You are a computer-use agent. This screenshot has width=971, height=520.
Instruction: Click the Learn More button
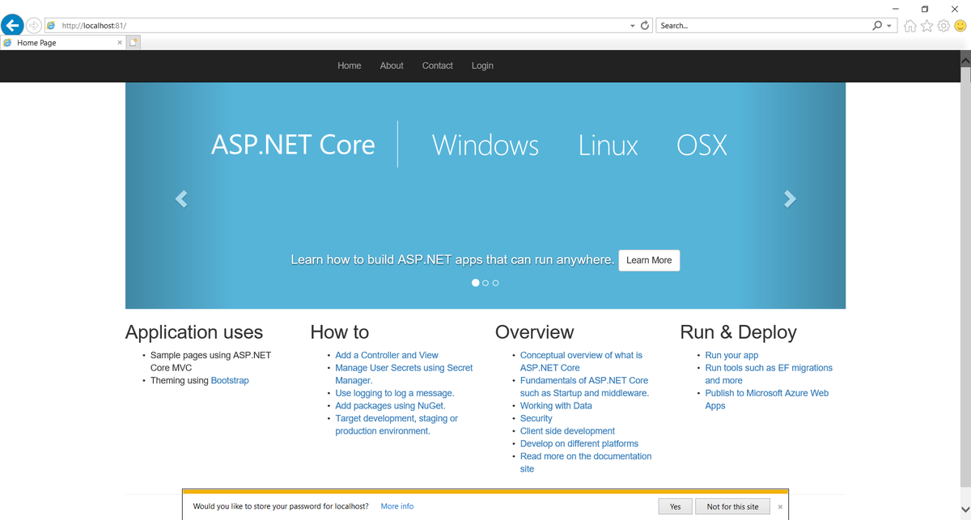[649, 260]
